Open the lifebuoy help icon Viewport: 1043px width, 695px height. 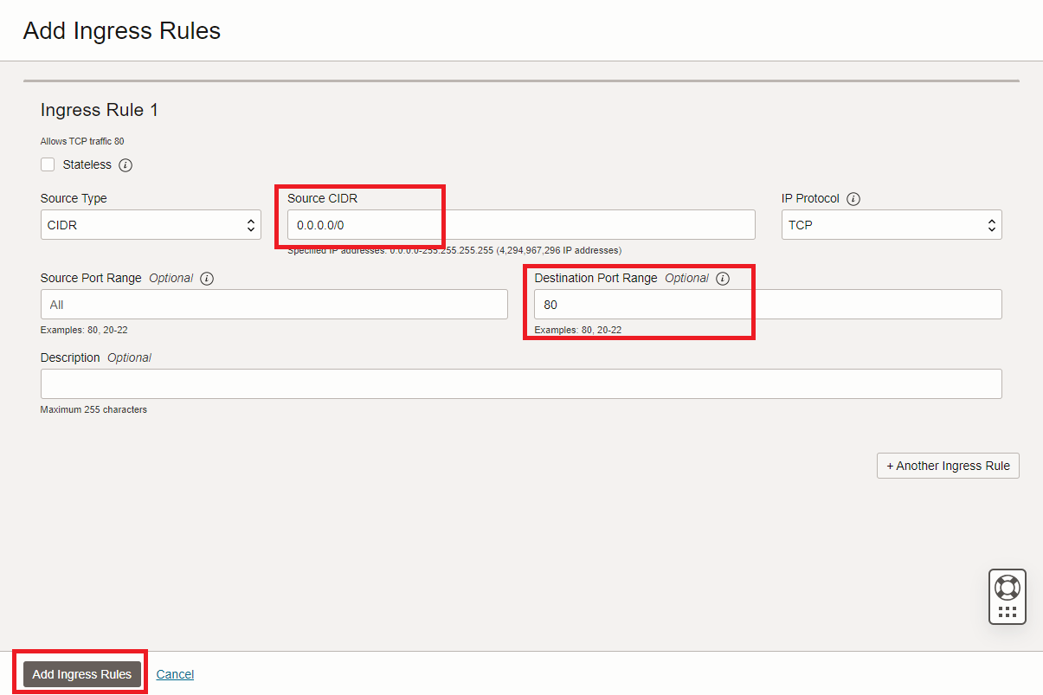[1007, 588]
